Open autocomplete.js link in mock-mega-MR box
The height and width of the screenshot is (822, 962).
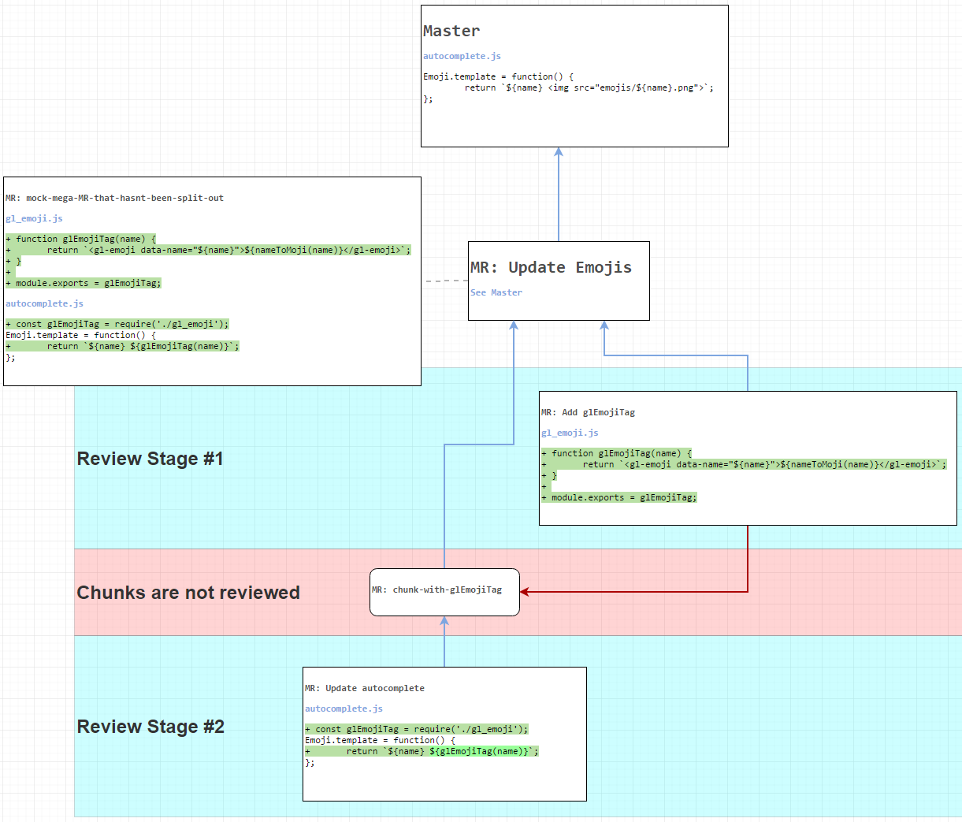point(44,304)
